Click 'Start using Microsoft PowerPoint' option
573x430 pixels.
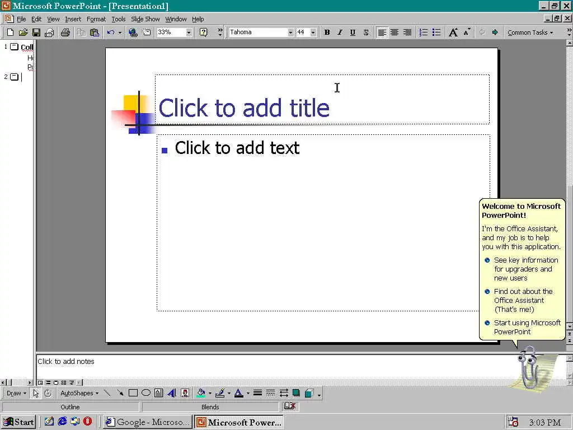tap(527, 327)
